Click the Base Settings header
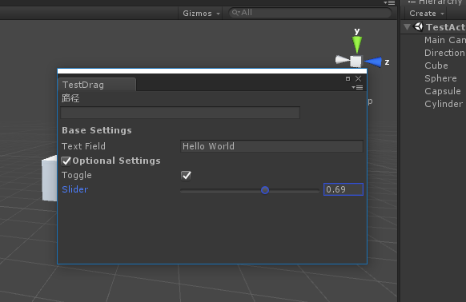 point(97,130)
